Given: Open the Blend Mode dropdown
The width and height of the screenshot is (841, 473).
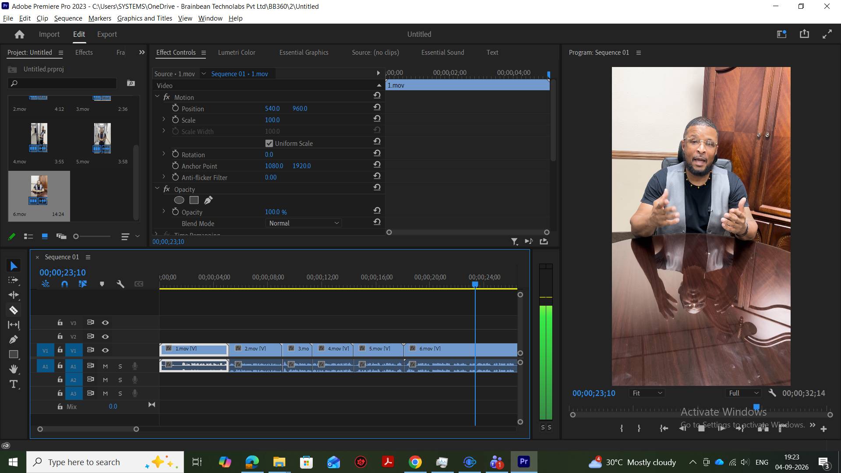Looking at the screenshot, I should [303, 223].
